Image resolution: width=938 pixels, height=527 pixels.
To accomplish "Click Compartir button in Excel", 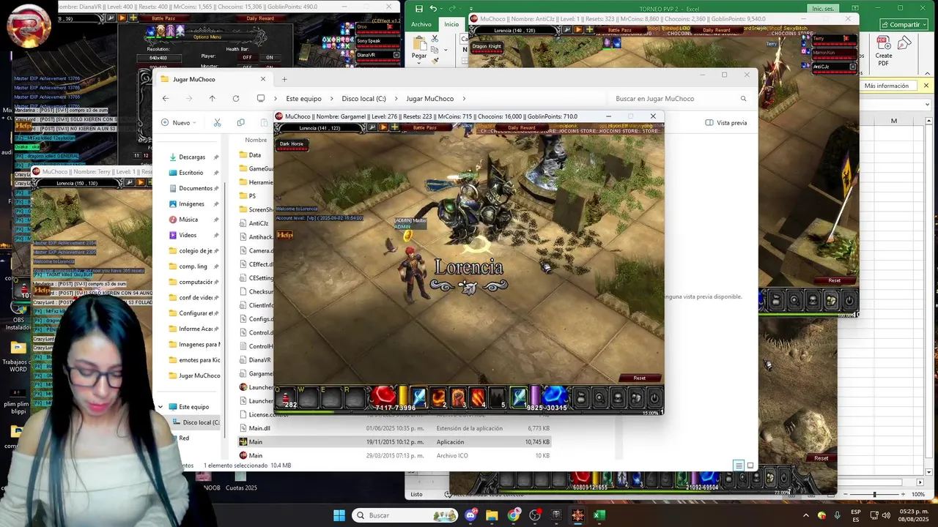I will pyautogui.click(x=904, y=25).
